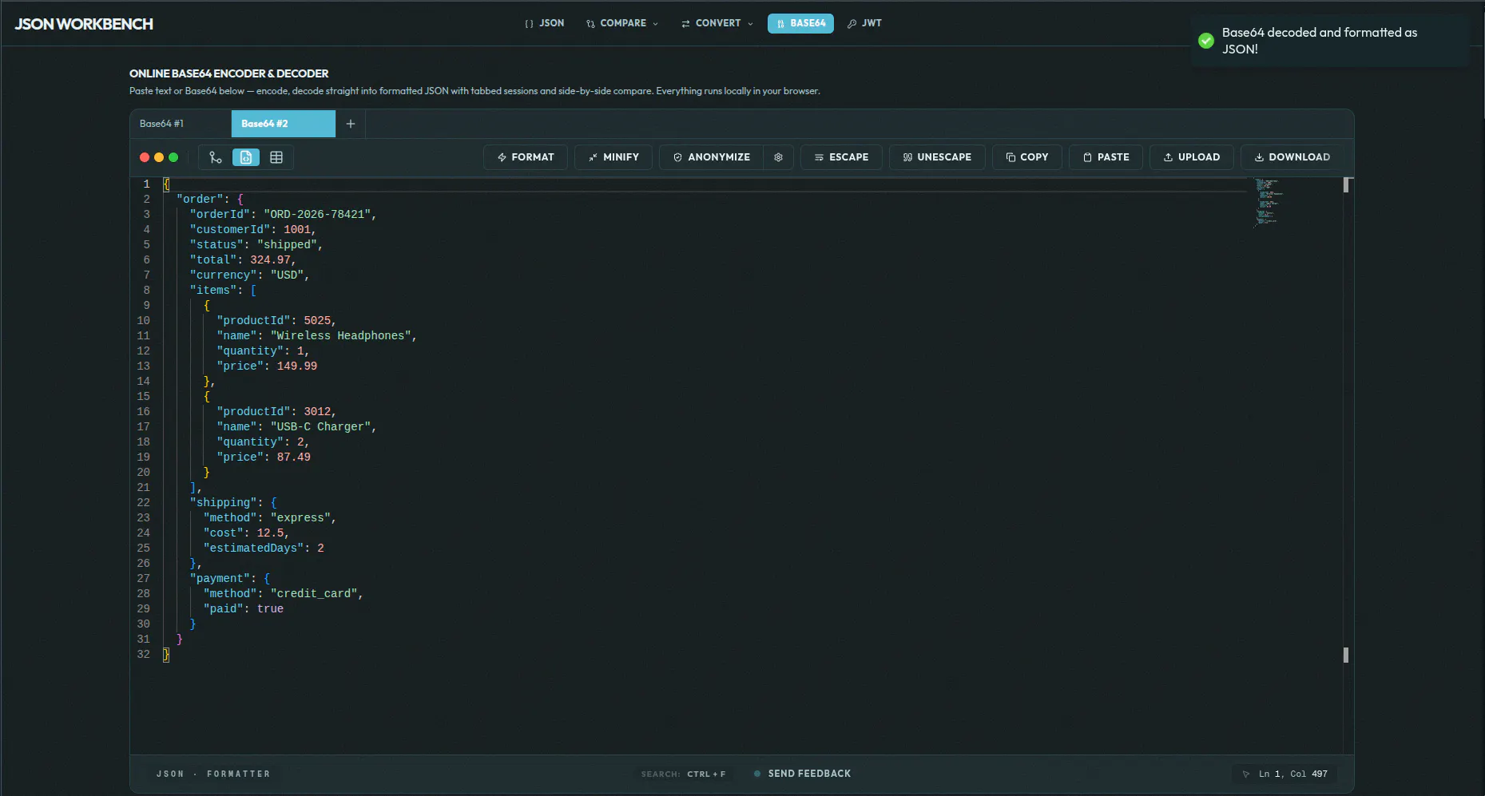The height and width of the screenshot is (796, 1485).
Task: Switch to the tree view icon
Action: pyautogui.click(x=216, y=157)
